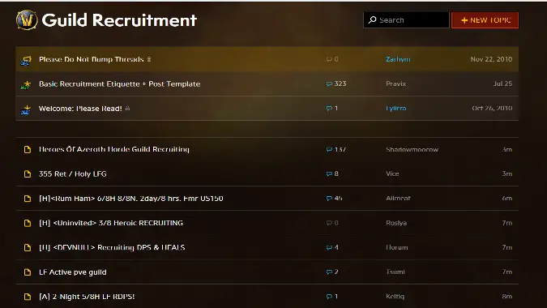Click topic icon for Heroes Of Azeroth thread
Viewport: 547px width, 308px height.
coord(28,150)
